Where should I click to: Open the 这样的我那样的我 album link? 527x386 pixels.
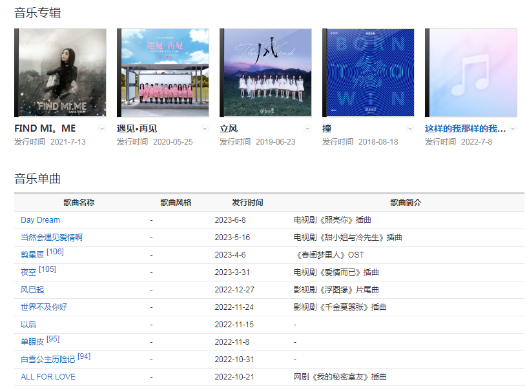click(465, 128)
